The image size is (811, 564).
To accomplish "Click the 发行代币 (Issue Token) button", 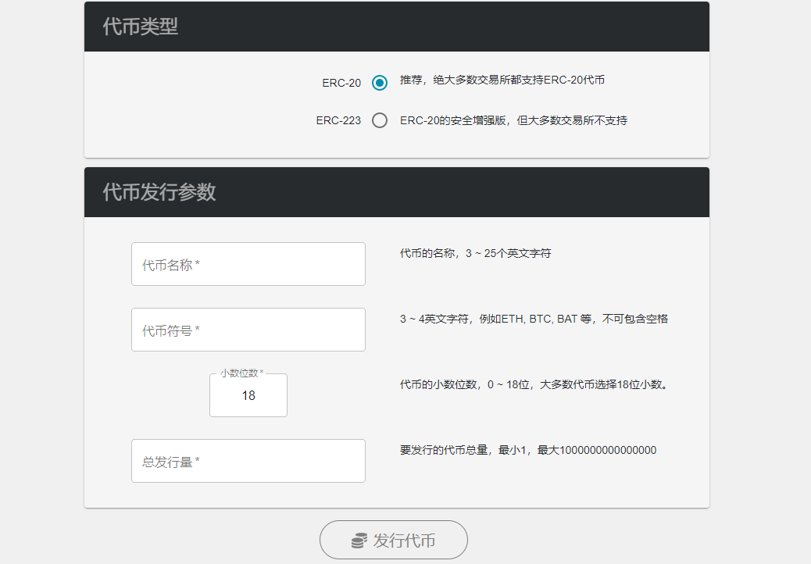I will pyautogui.click(x=394, y=539).
